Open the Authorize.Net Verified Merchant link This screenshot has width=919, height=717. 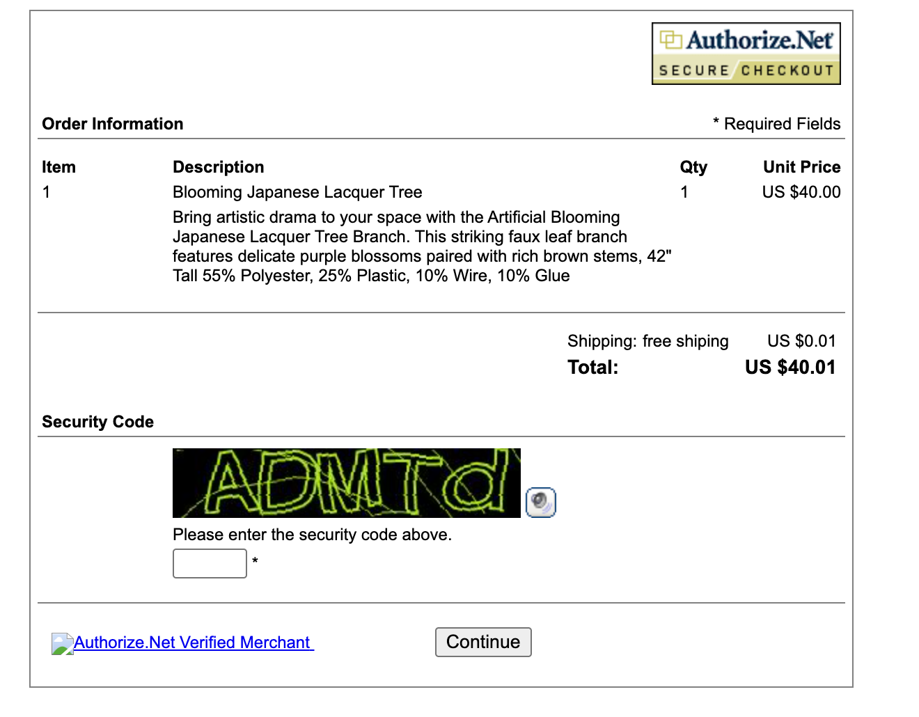193,643
